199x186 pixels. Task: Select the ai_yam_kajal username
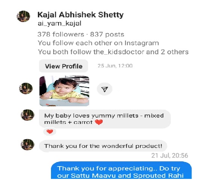click(60, 24)
